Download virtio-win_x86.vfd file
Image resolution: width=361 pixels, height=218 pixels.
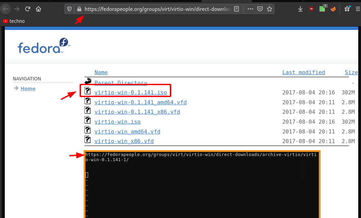(x=124, y=141)
